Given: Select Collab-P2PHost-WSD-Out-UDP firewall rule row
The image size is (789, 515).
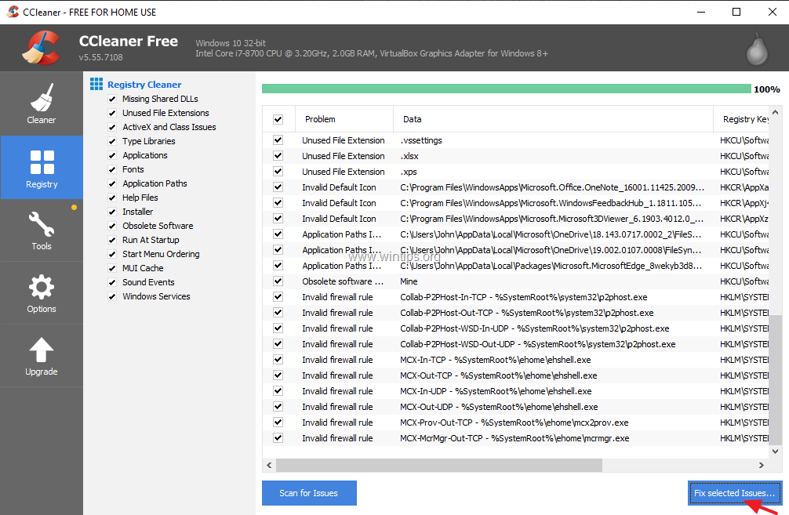Looking at the screenshot, I should click(x=516, y=344).
